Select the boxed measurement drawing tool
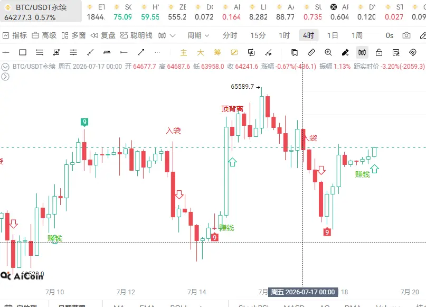Image resolution: width=426 pixels, height=307 pixels. 56,52
